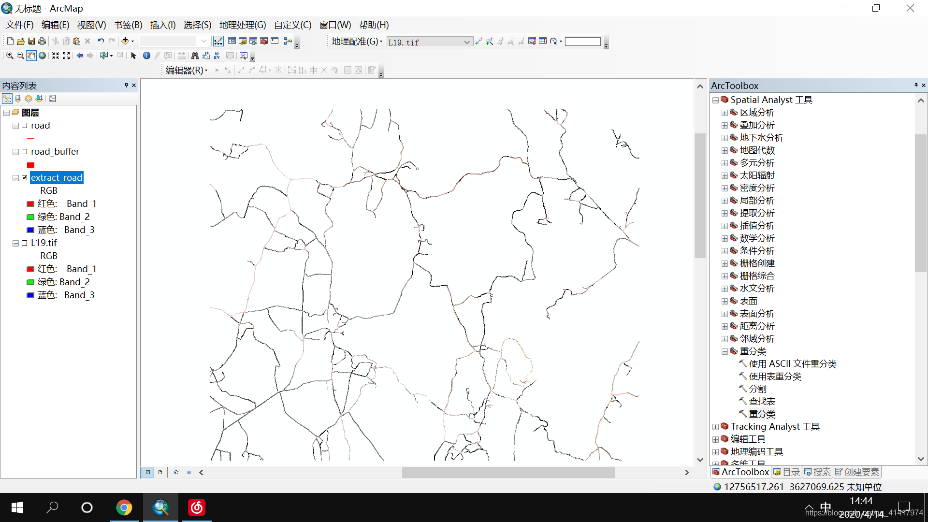Click the Select Features tool
Screen dimensions: 928x522
104,56
